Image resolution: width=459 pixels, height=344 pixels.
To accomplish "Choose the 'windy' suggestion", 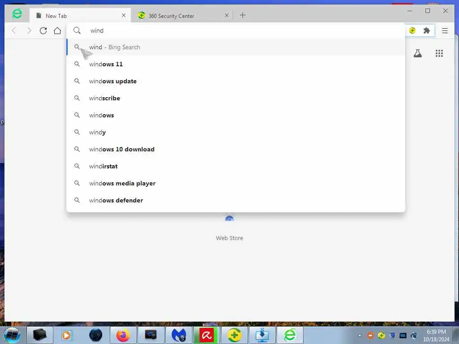I will tap(236, 132).
